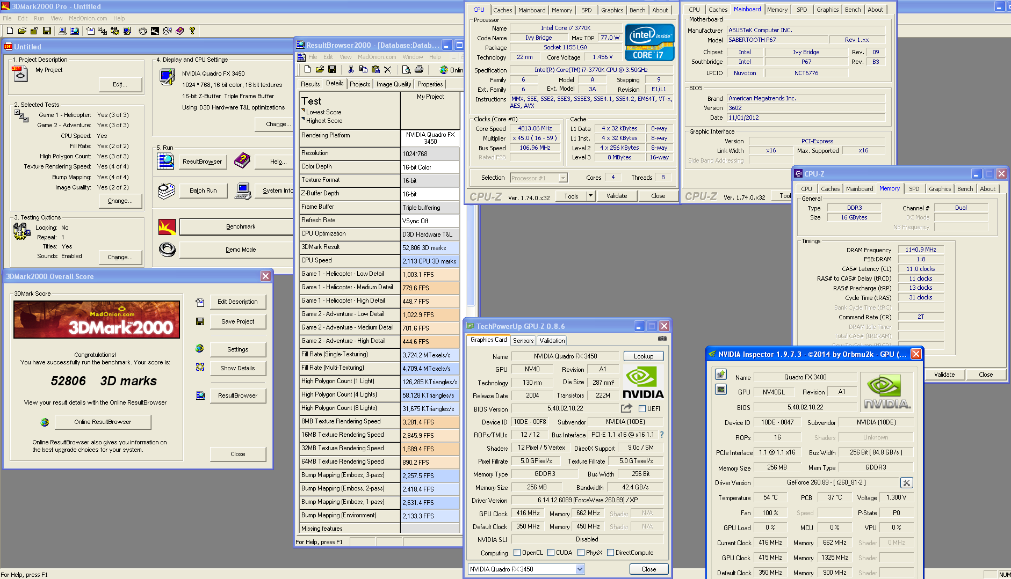
Task: Open Processor #1 selection dropdown in CPU-Z
Action: point(563,178)
